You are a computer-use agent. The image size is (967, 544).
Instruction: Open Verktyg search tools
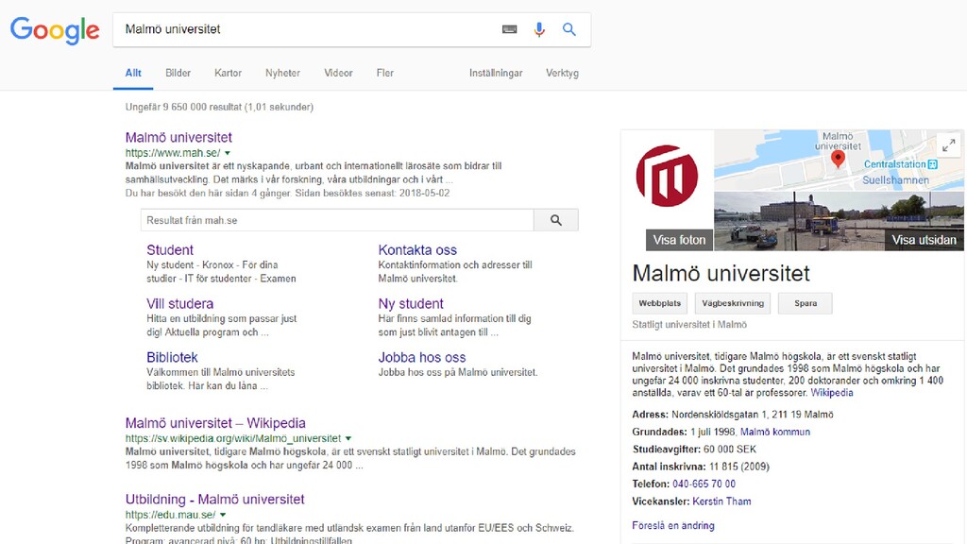562,73
